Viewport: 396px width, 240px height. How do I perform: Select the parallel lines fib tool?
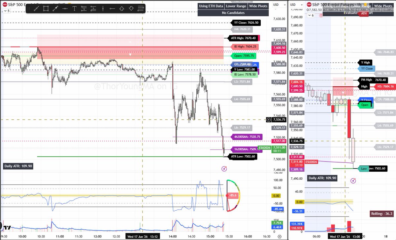click(141, 8)
